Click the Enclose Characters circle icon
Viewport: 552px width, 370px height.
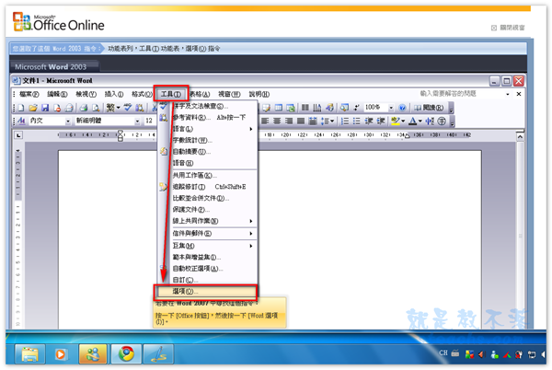[x=442, y=121]
